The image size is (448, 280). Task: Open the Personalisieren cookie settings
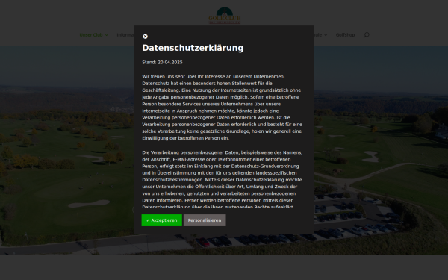point(205,220)
